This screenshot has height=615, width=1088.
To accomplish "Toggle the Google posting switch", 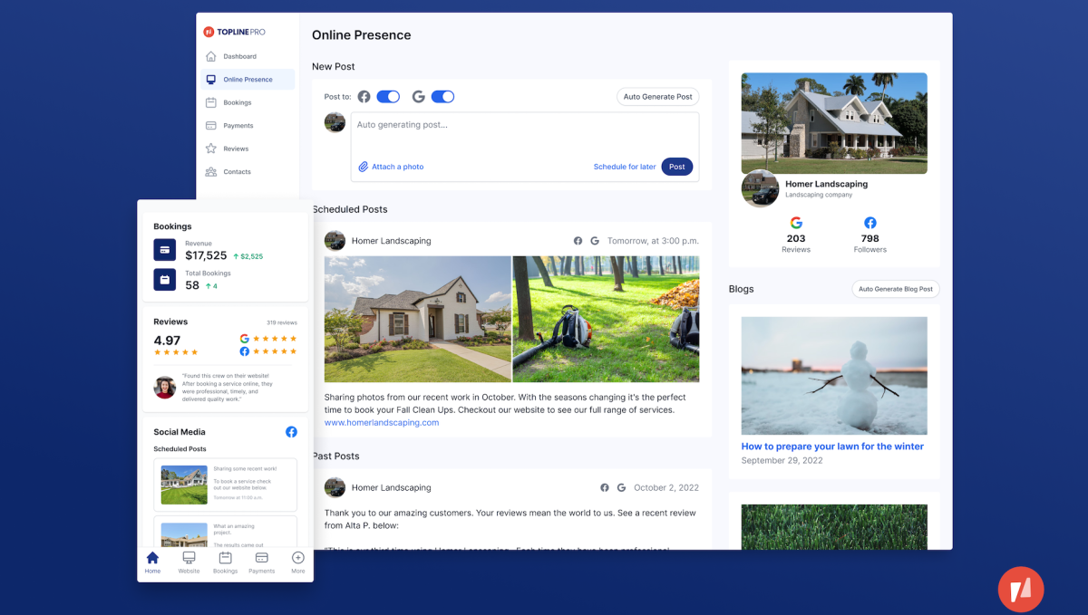I will [442, 97].
